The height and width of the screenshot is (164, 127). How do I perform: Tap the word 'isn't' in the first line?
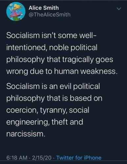click(x=49, y=36)
